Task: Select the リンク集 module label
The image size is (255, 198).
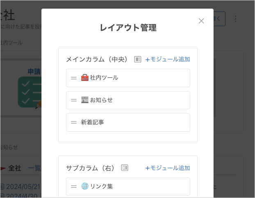Action: point(101,187)
